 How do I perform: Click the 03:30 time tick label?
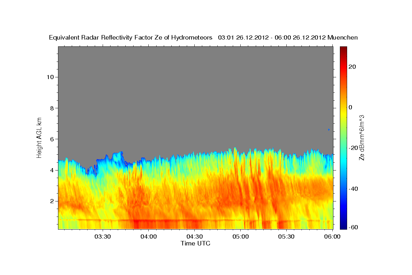[x=103, y=236]
